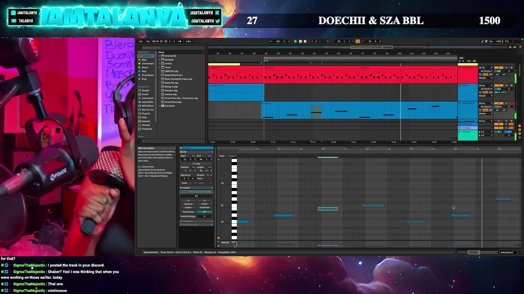
Task: Open the Groove None chooser
Action: (204, 178)
